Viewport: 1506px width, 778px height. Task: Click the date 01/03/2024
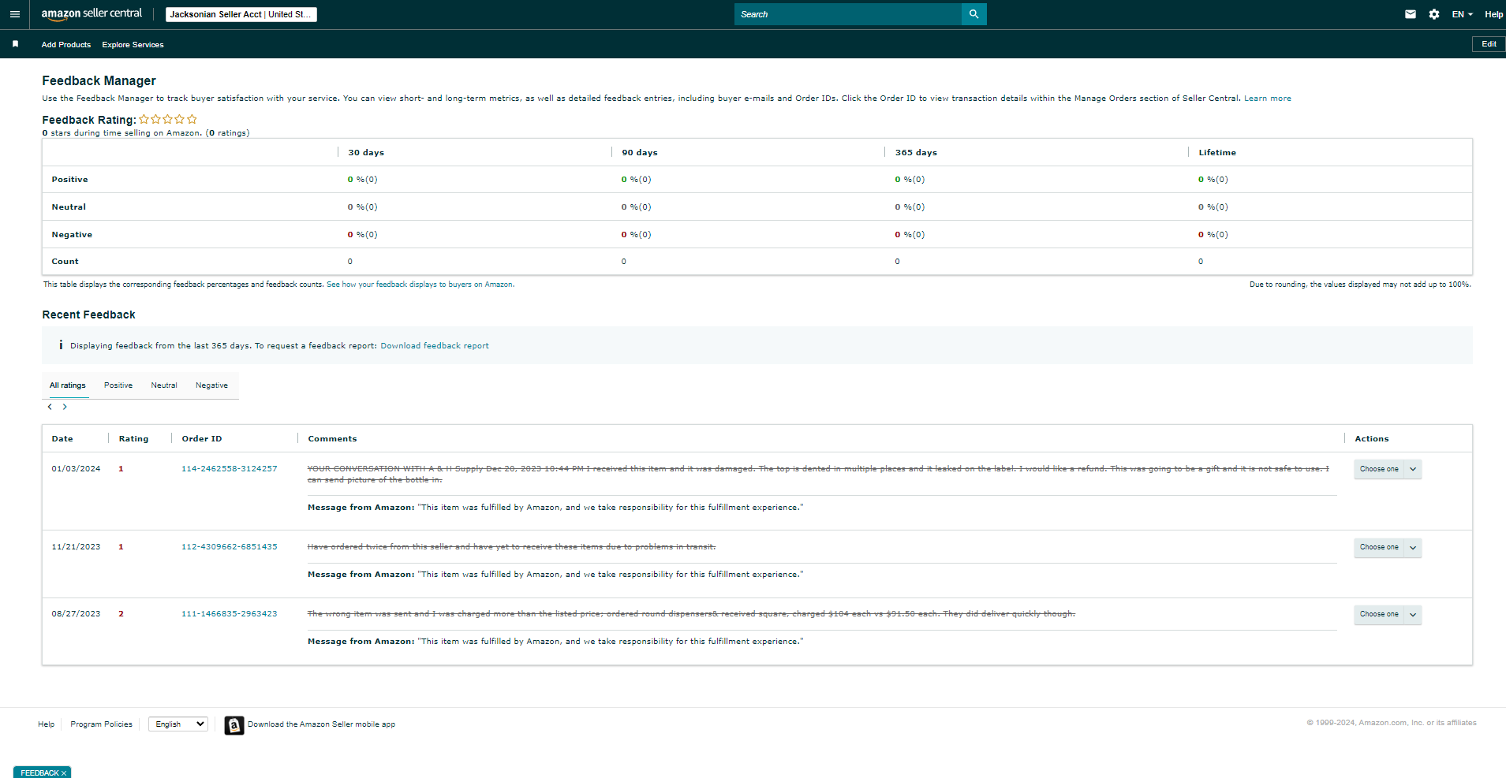tap(76, 469)
